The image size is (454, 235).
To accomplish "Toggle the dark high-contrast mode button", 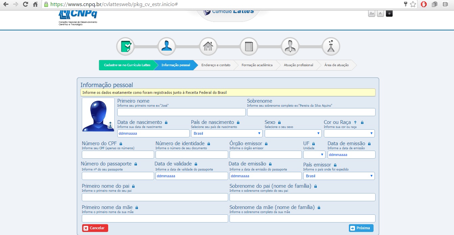I will (389, 14).
